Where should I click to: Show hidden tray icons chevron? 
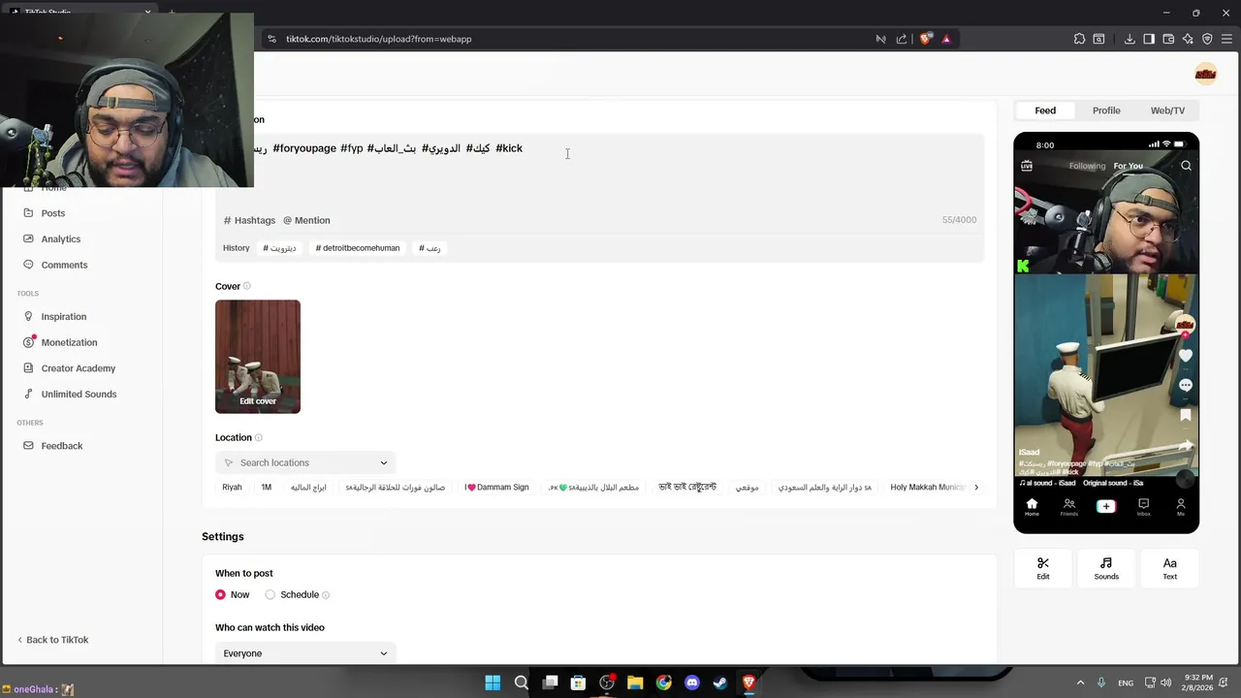click(x=1081, y=682)
